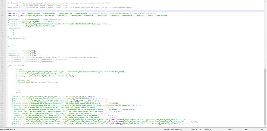
Task: Click the "Random" string in _publicClasses
Action: (19, 69)
